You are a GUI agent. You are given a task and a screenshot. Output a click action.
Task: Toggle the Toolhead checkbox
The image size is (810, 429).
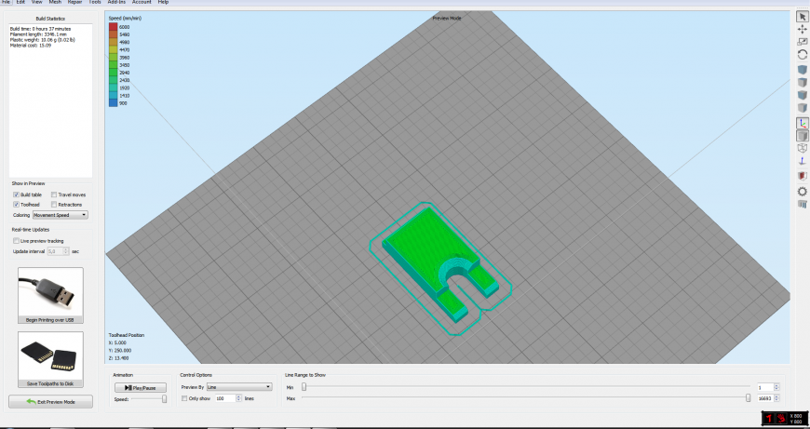[x=16, y=205]
